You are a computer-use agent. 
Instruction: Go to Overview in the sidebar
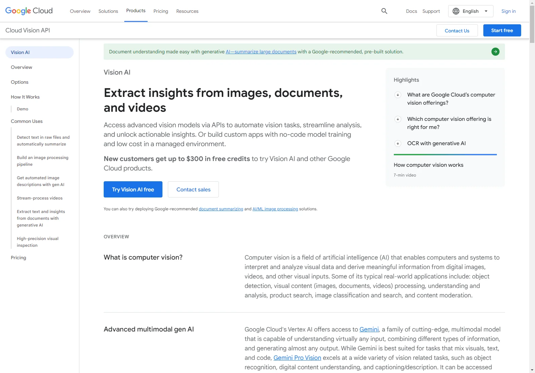click(x=21, y=67)
